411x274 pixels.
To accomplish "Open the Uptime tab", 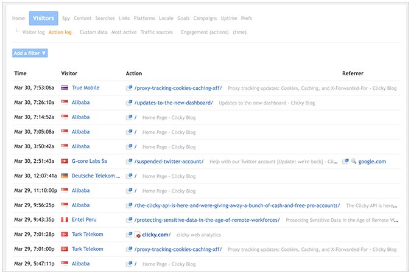I will pyautogui.click(x=229, y=18).
